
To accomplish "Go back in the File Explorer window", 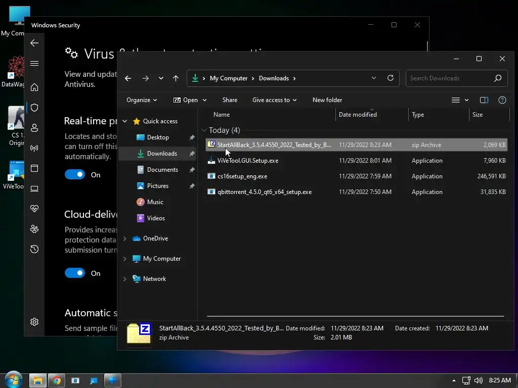I will click(128, 78).
